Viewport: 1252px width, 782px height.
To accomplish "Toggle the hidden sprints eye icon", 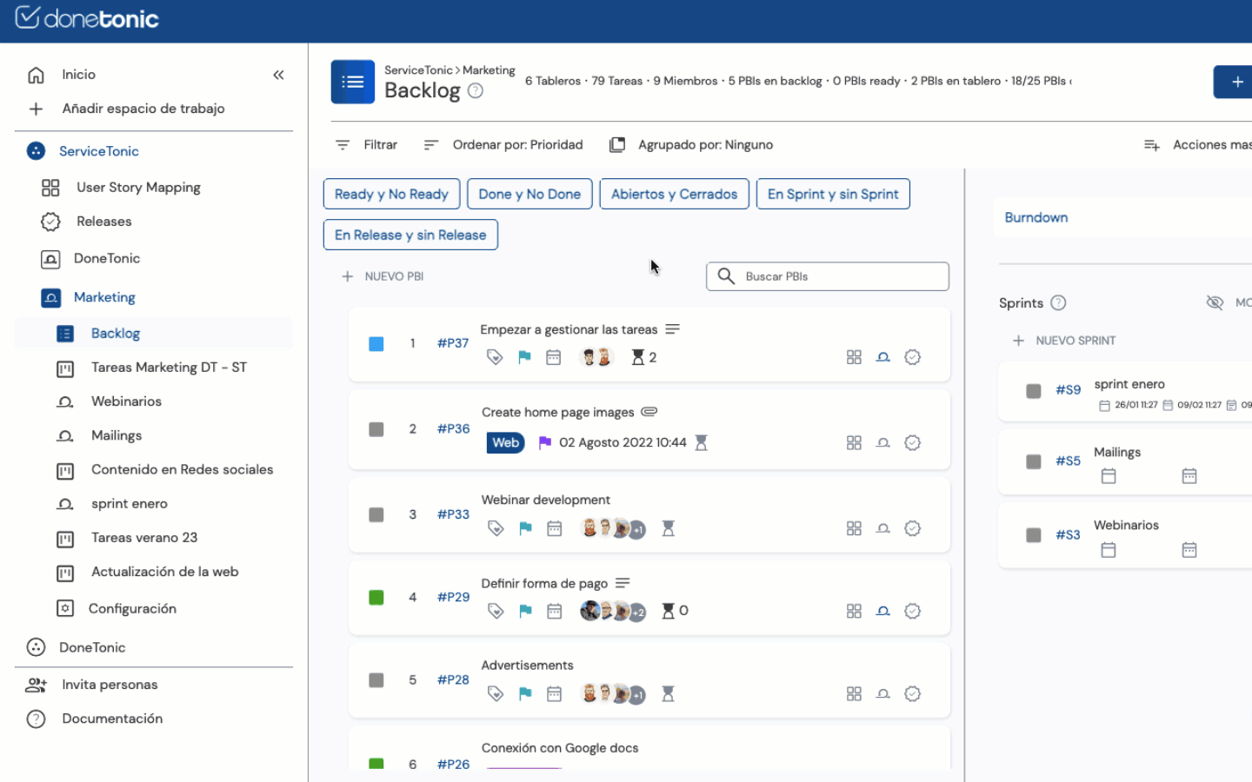I will 1215,302.
